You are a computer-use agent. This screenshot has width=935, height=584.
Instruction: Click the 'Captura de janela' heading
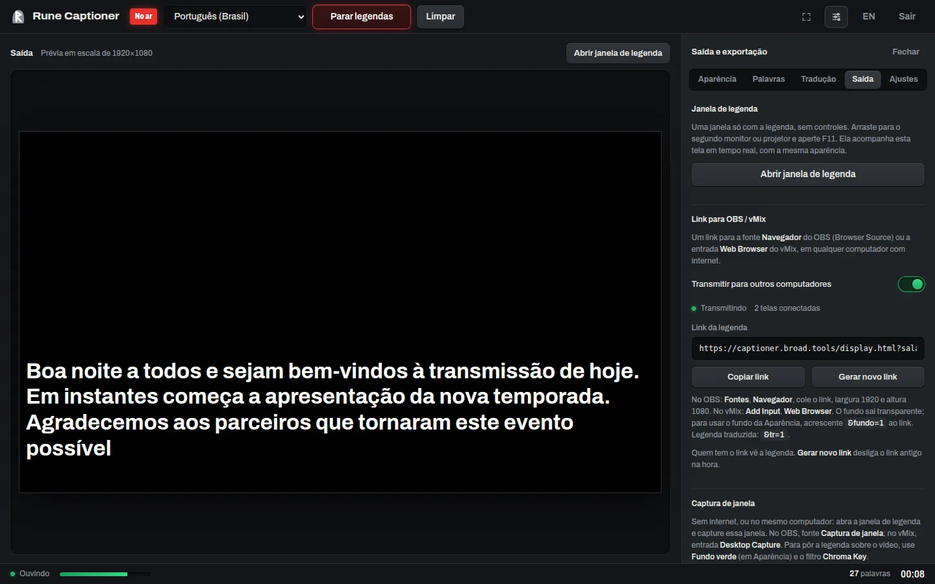(x=723, y=504)
